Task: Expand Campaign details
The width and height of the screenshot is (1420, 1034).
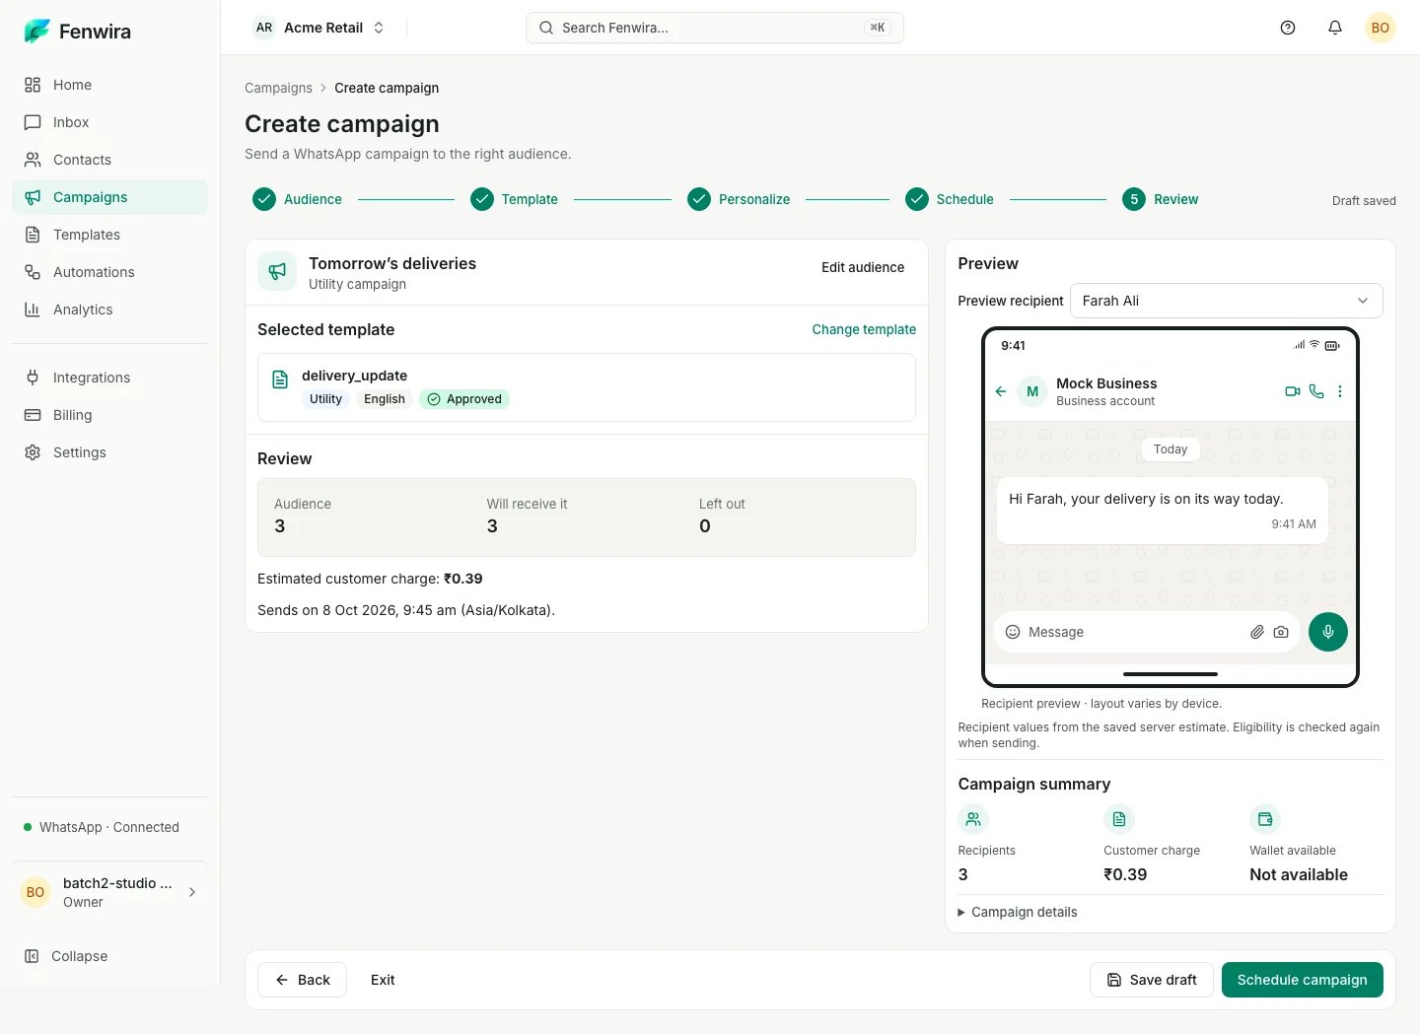Action: pyautogui.click(x=1018, y=912)
